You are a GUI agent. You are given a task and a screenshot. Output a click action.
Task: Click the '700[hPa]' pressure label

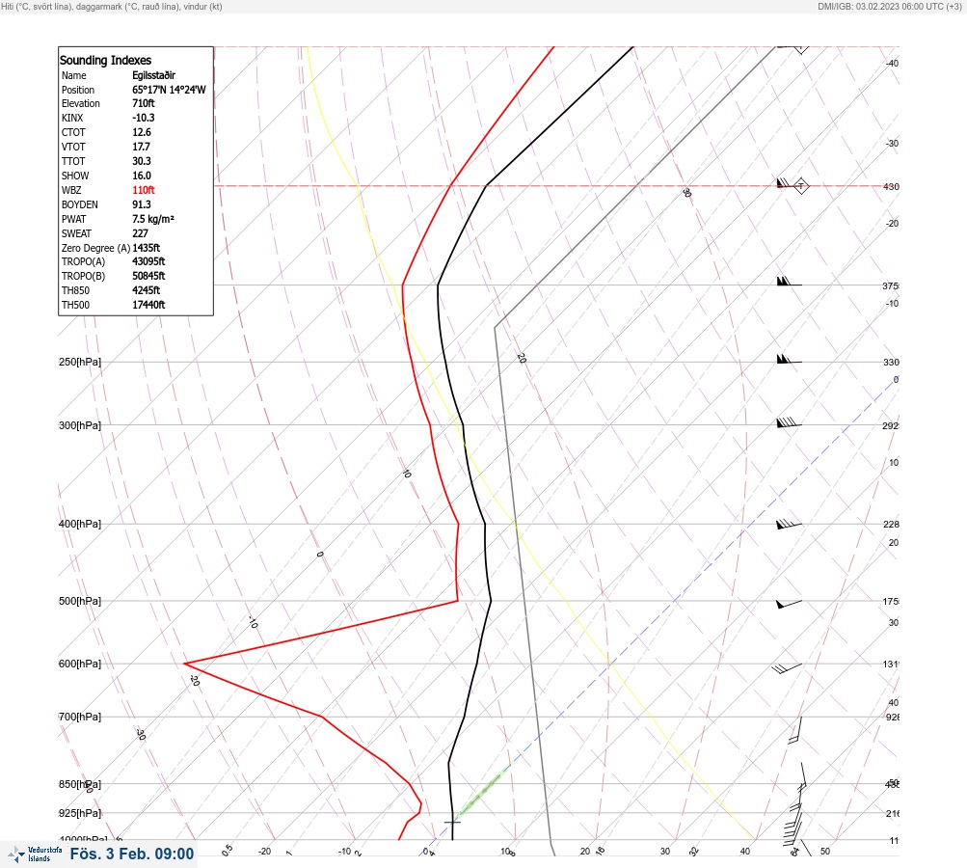point(80,717)
